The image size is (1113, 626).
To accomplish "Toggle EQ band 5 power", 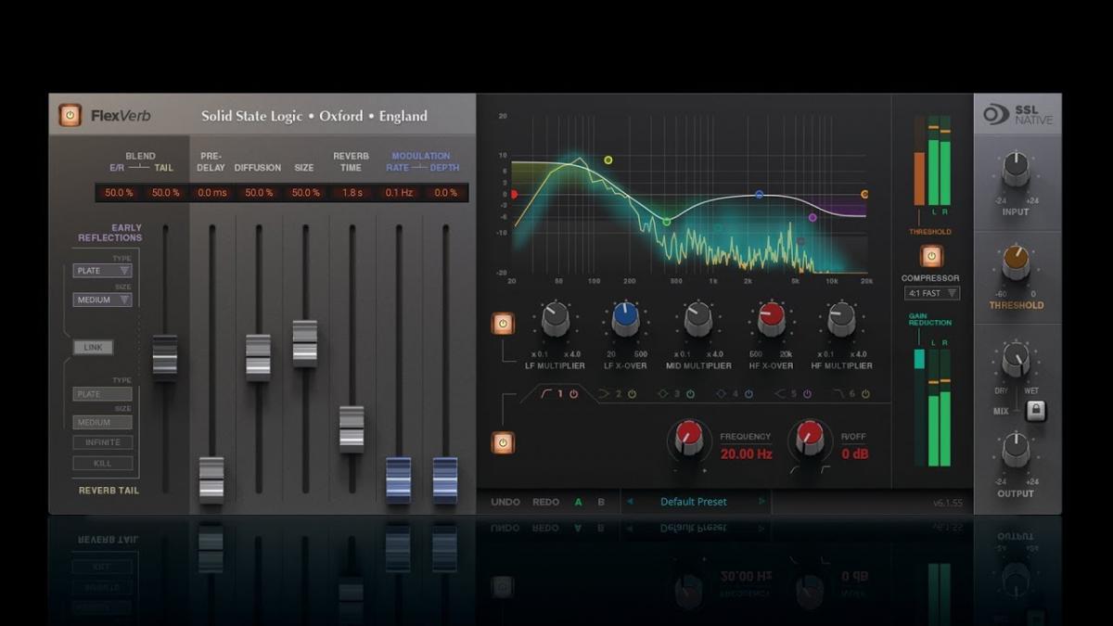I will pos(807,394).
